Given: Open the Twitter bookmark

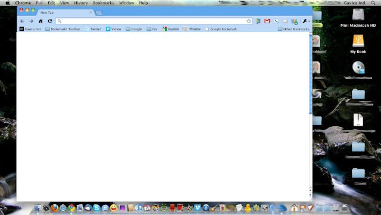Looking at the screenshot, I should pyautogui.click(x=93, y=29).
